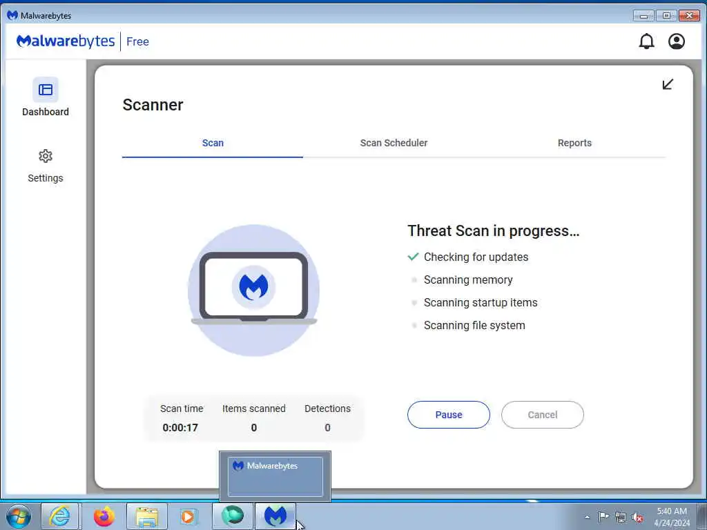Click 'Threat Scan in progress...' heading

pyautogui.click(x=493, y=230)
